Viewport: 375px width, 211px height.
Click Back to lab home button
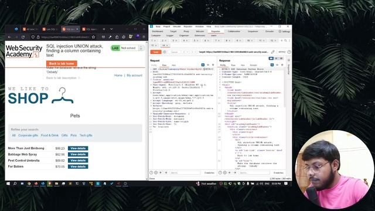62,63
